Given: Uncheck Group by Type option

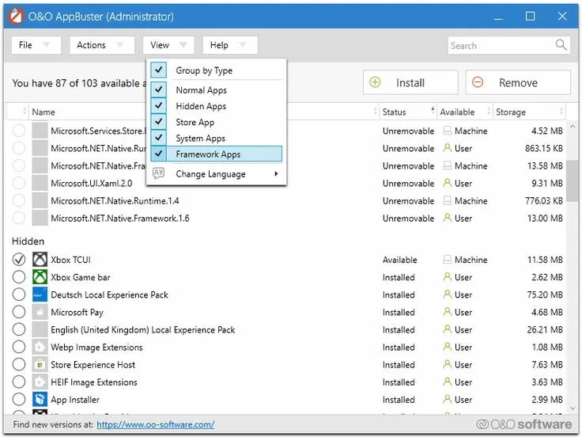Looking at the screenshot, I should tap(158, 70).
